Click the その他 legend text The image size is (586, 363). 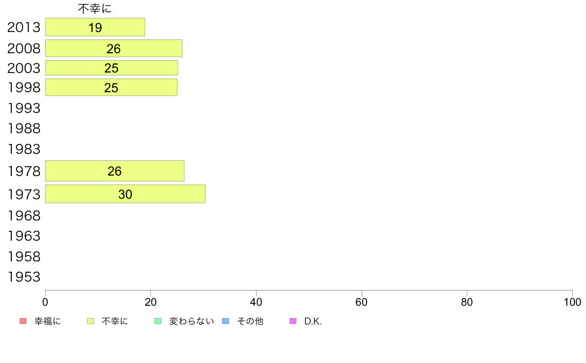coord(250,321)
